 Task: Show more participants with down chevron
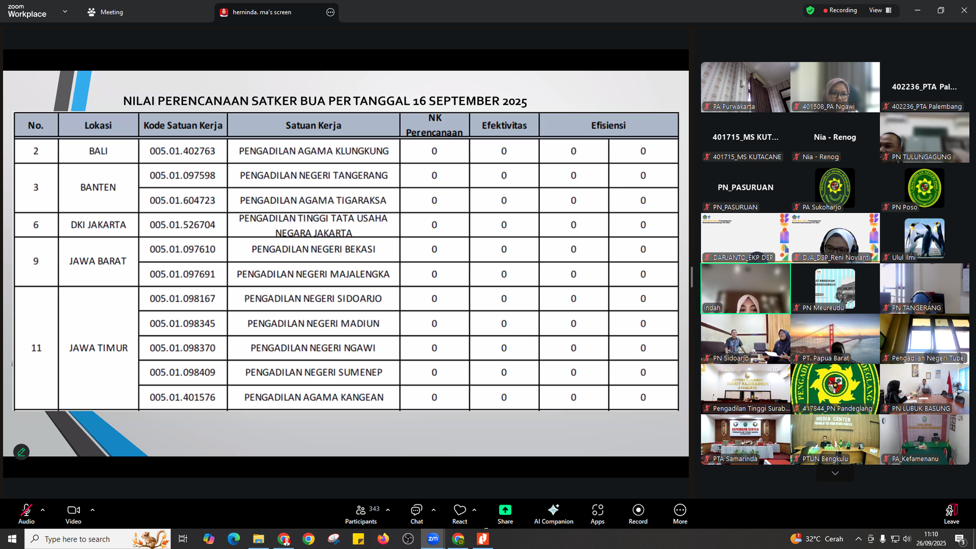(x=834, y=473)
